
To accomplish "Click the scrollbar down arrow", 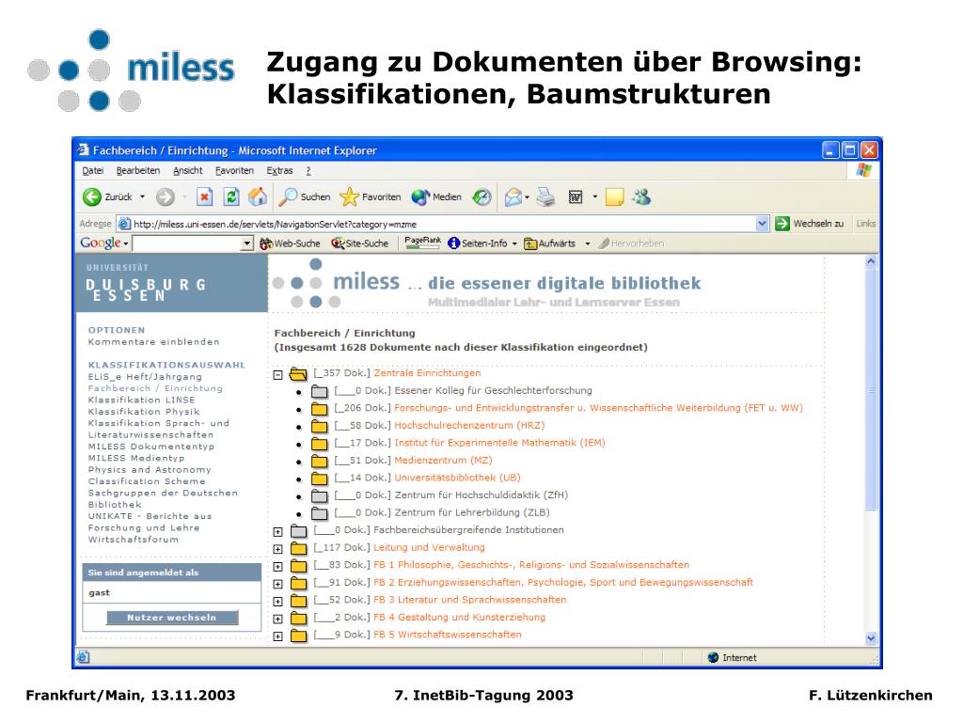I will [871, 638].
